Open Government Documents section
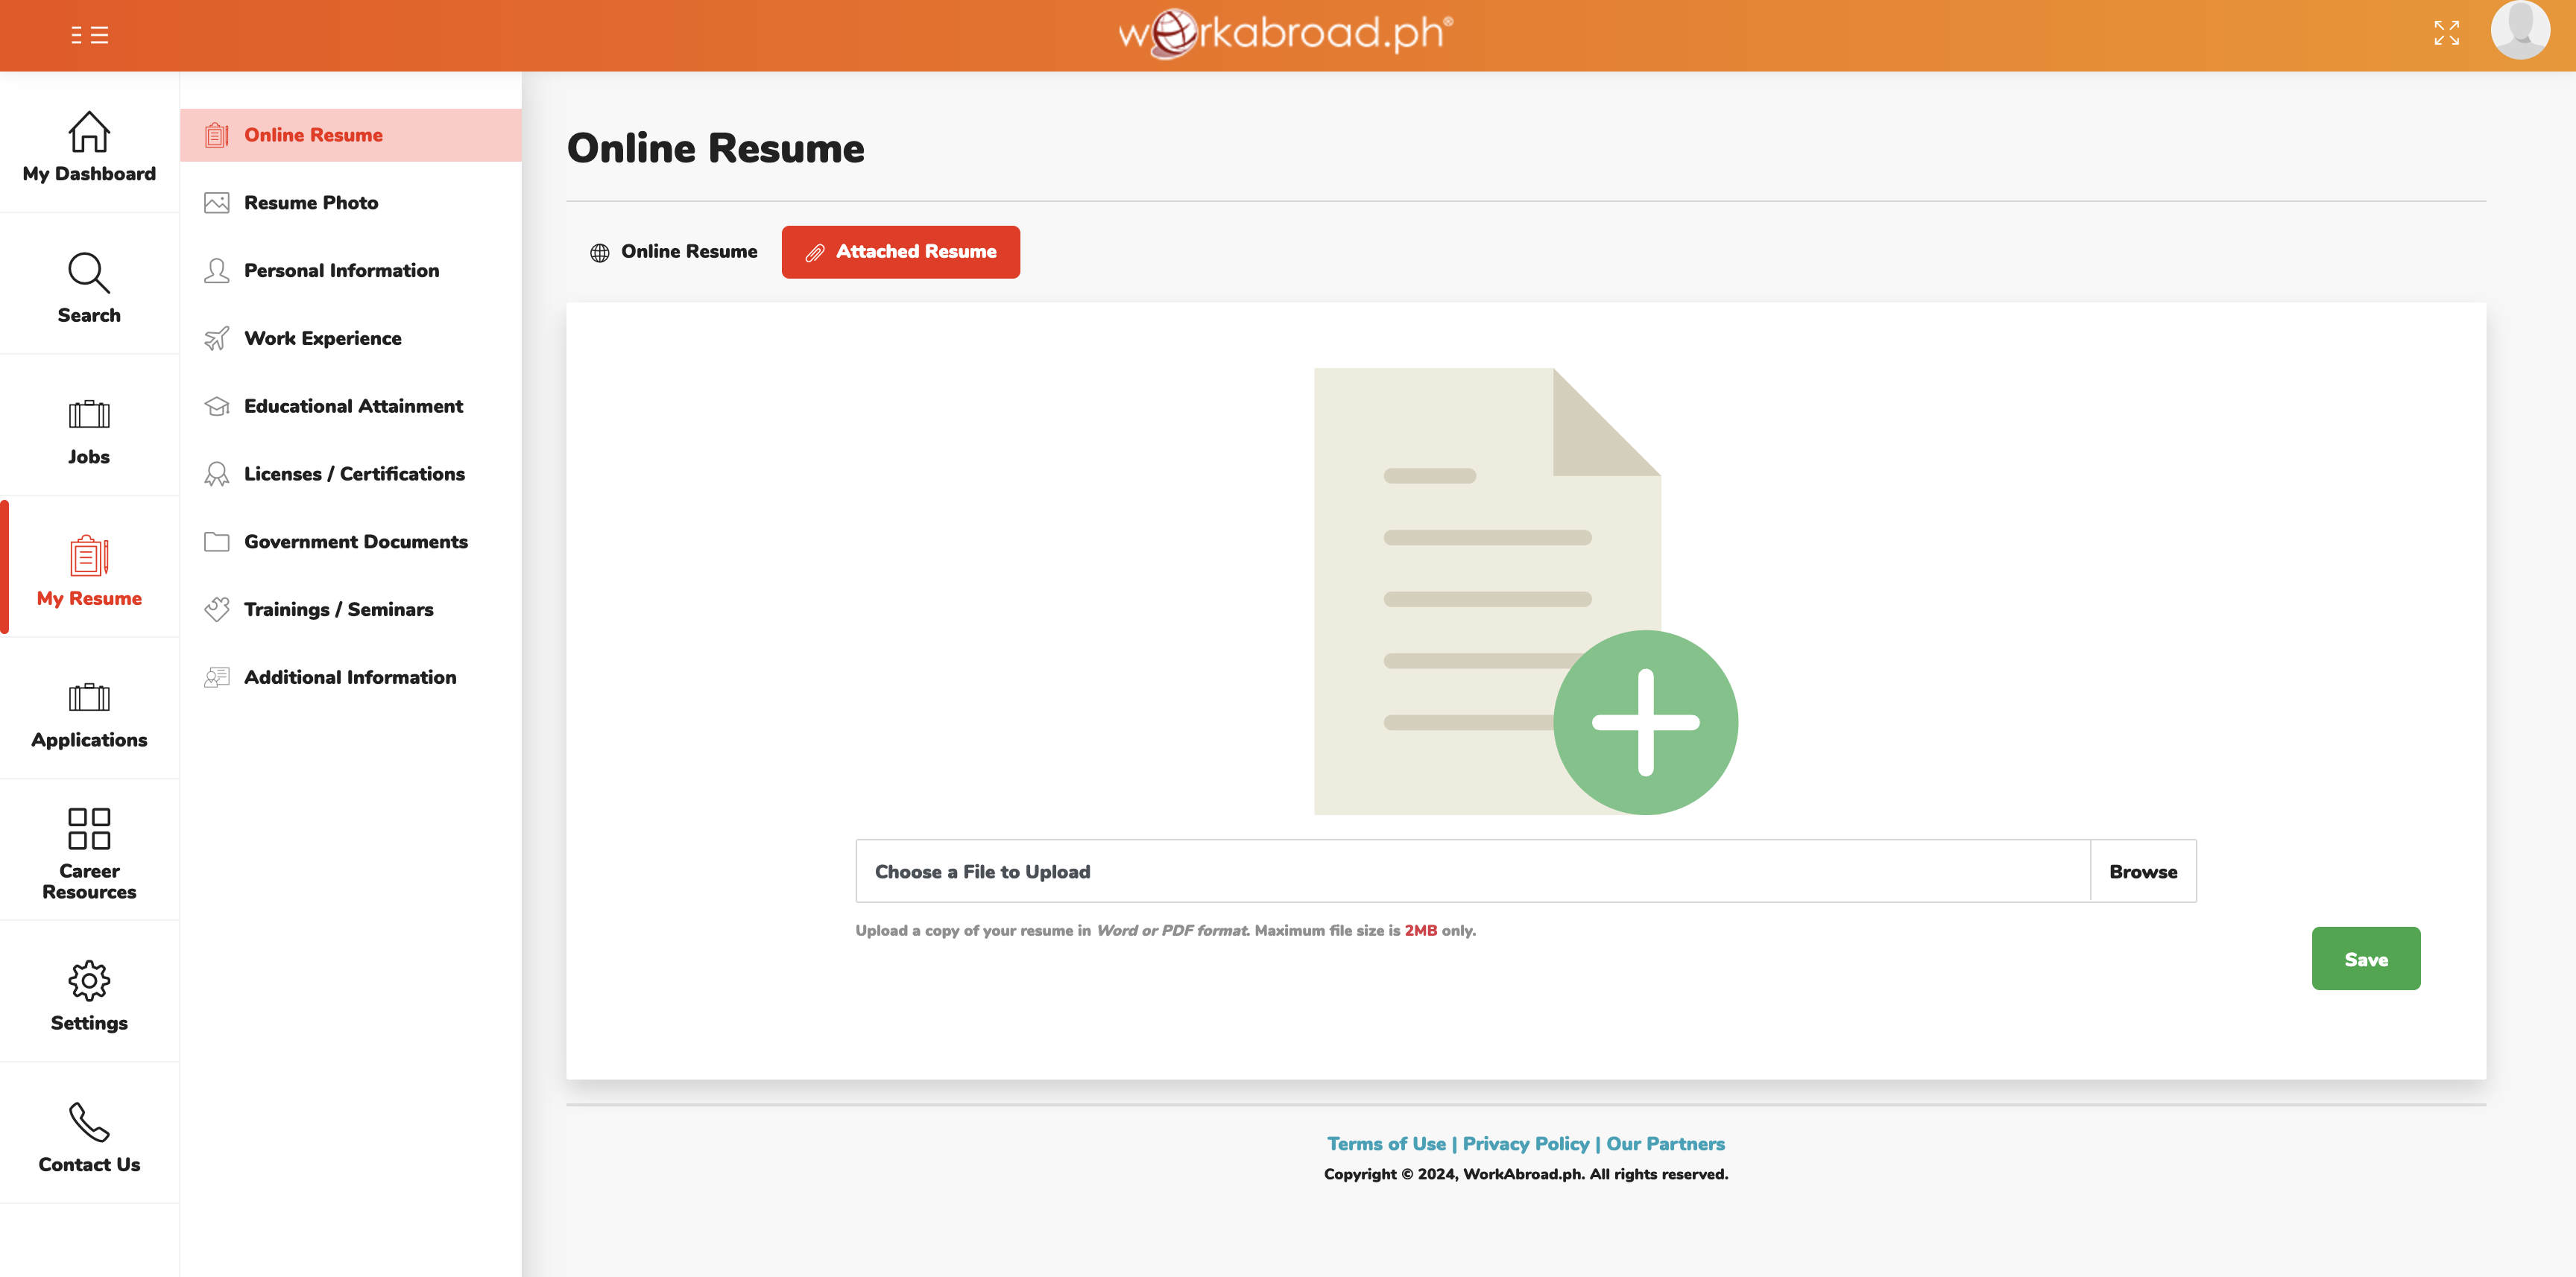The image size is (2576, 1277). [355, 542]
